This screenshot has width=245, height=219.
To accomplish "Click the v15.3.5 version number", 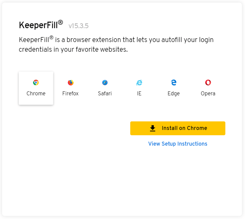I will tap(78, 26).
